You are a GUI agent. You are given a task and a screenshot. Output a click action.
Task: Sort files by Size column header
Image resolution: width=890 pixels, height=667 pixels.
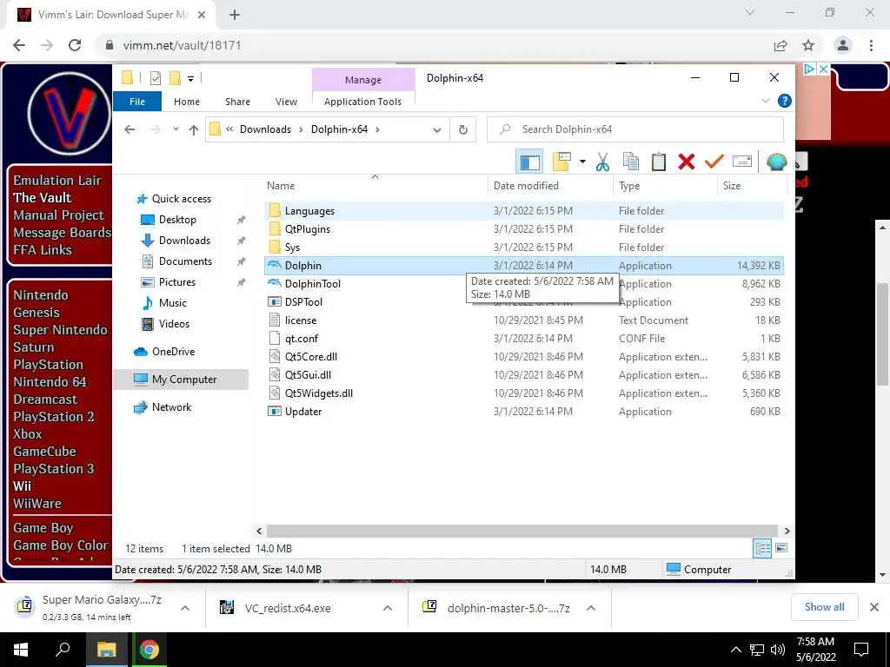752,186
